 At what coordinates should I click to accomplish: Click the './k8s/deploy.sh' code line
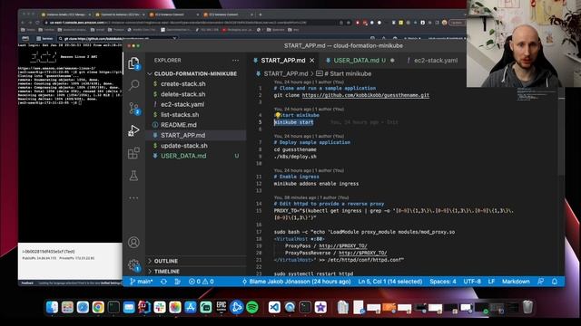(295, 157)
